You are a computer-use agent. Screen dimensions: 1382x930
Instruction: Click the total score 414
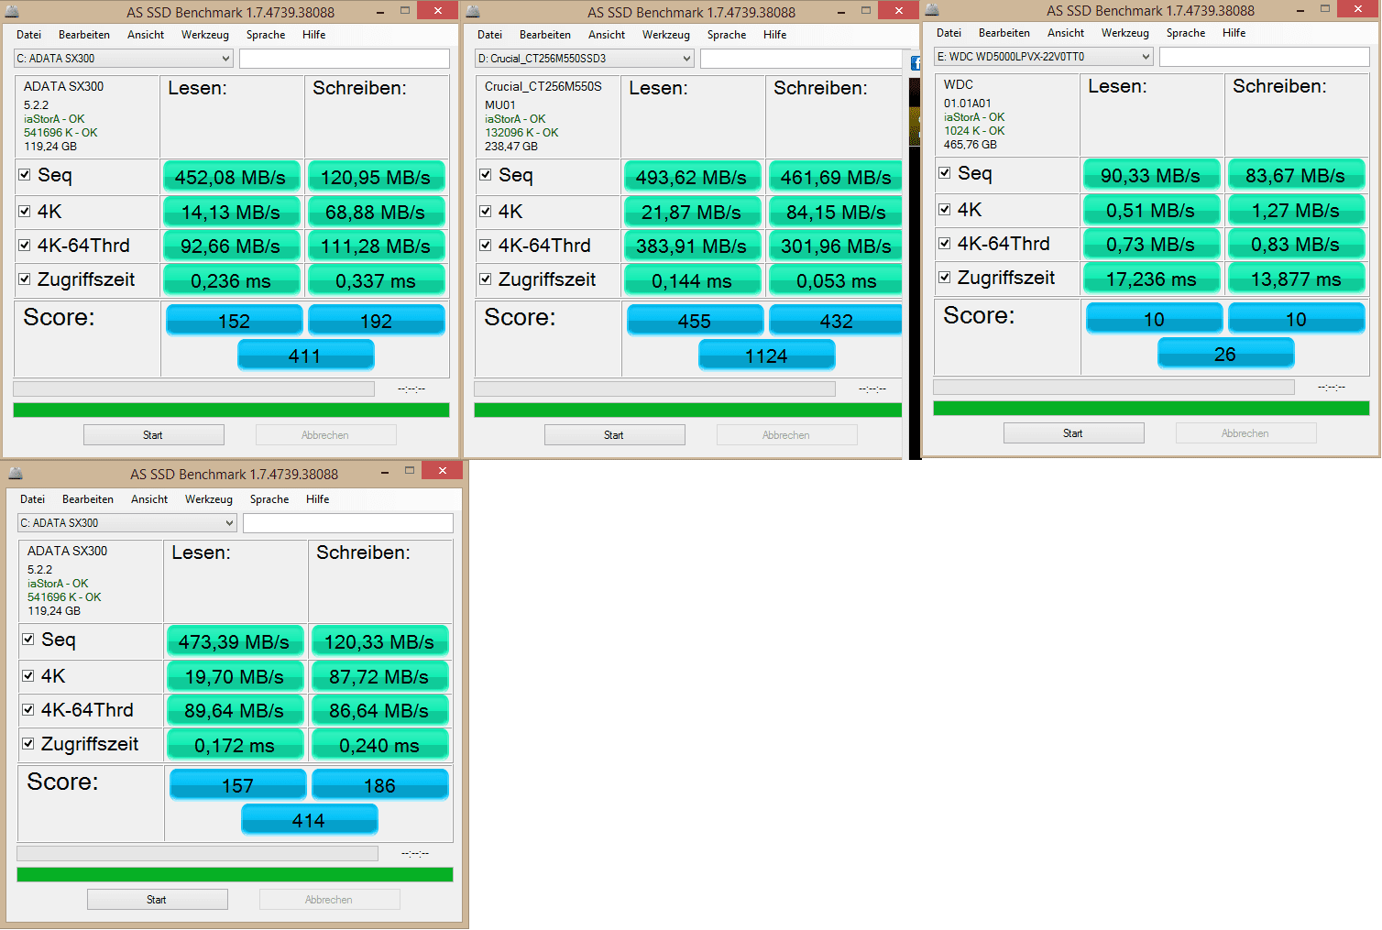click(310, 820)
